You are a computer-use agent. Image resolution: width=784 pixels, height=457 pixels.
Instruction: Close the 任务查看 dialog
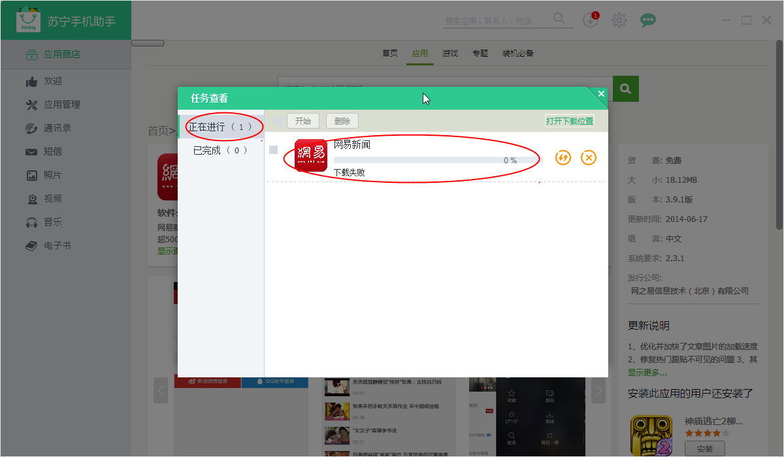(x=602, y=94)
